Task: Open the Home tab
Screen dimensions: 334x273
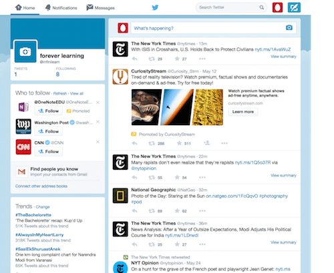Action: (25, 8)
